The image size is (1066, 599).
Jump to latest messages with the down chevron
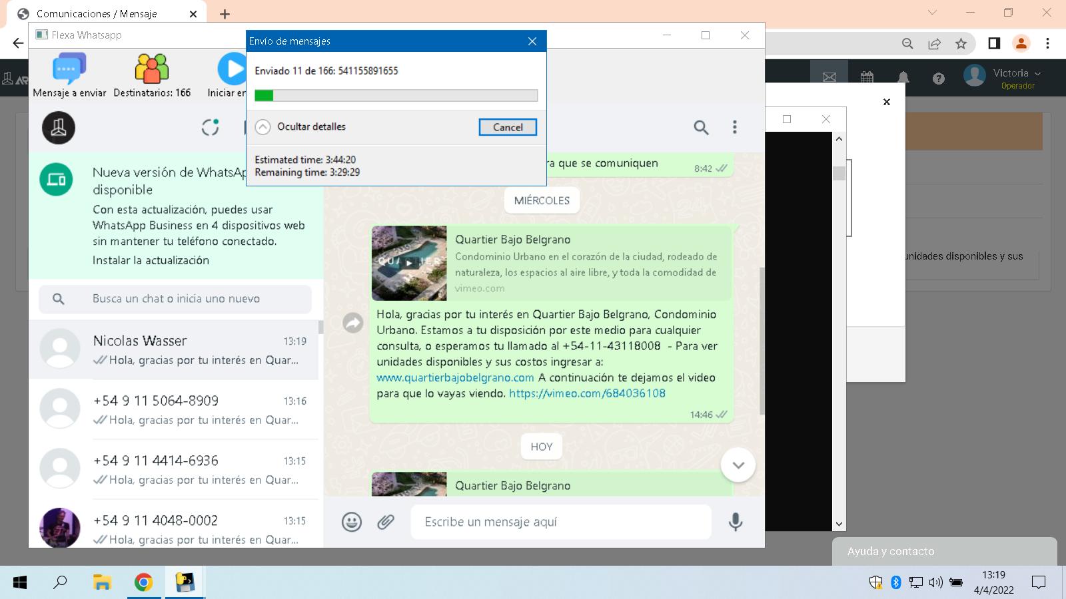click(738, 465)
